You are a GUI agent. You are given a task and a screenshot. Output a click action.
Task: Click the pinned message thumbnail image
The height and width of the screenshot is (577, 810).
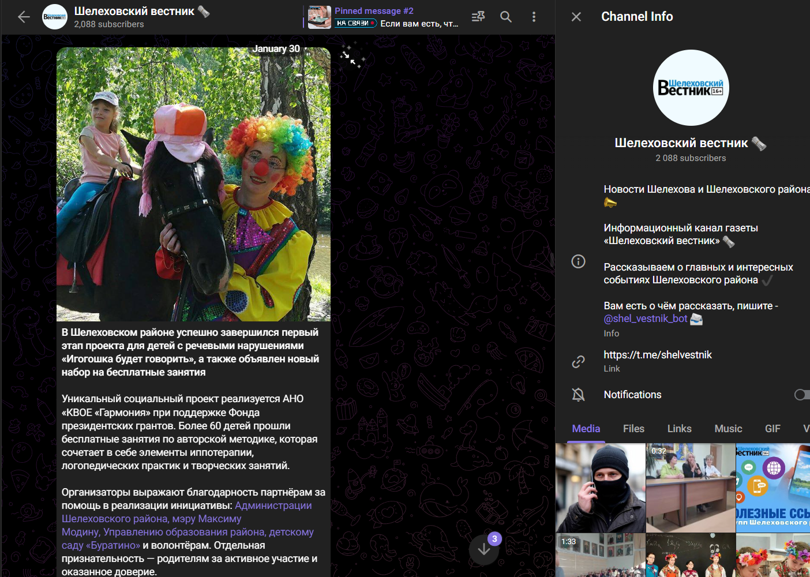click(320, 17)
